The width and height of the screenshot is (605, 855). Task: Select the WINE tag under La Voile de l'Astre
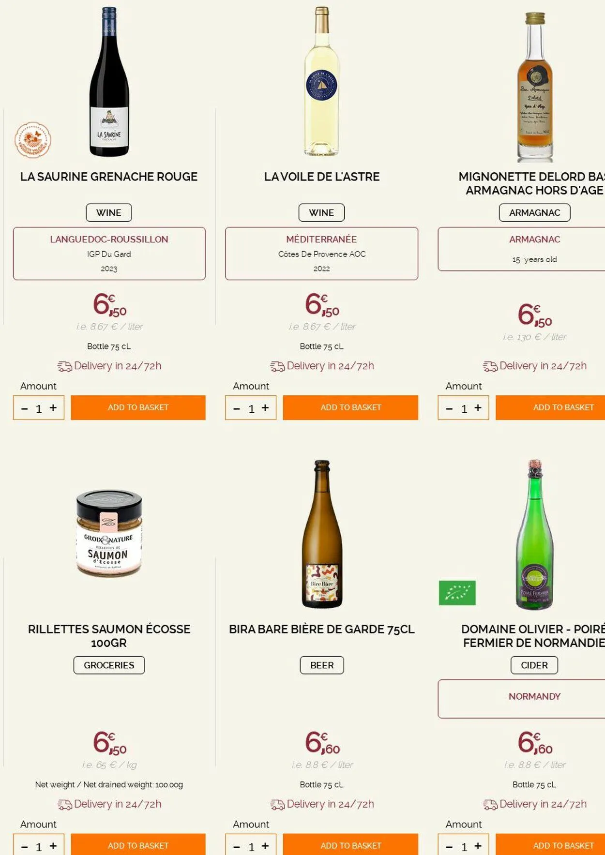point(321,212)
